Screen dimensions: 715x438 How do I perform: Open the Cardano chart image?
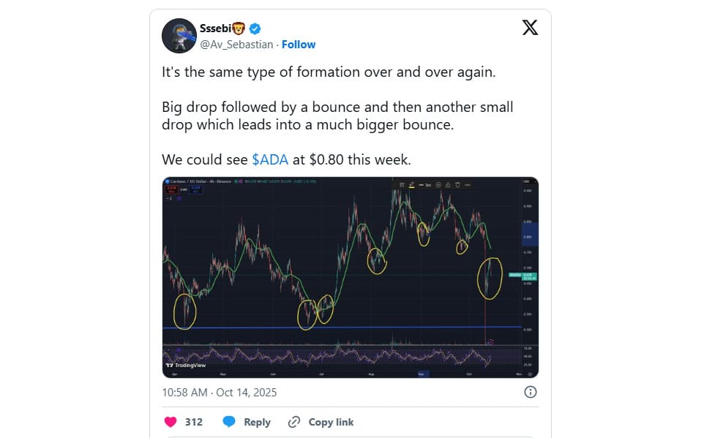pyautogui.click(x=350, y=277)
